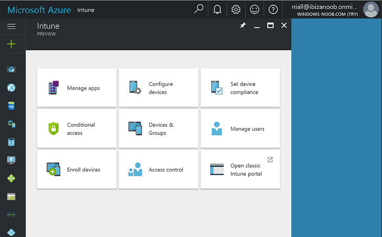Open the virtual machines monitor sidebar icon
The image size is (382, 237).
(11, 160)
